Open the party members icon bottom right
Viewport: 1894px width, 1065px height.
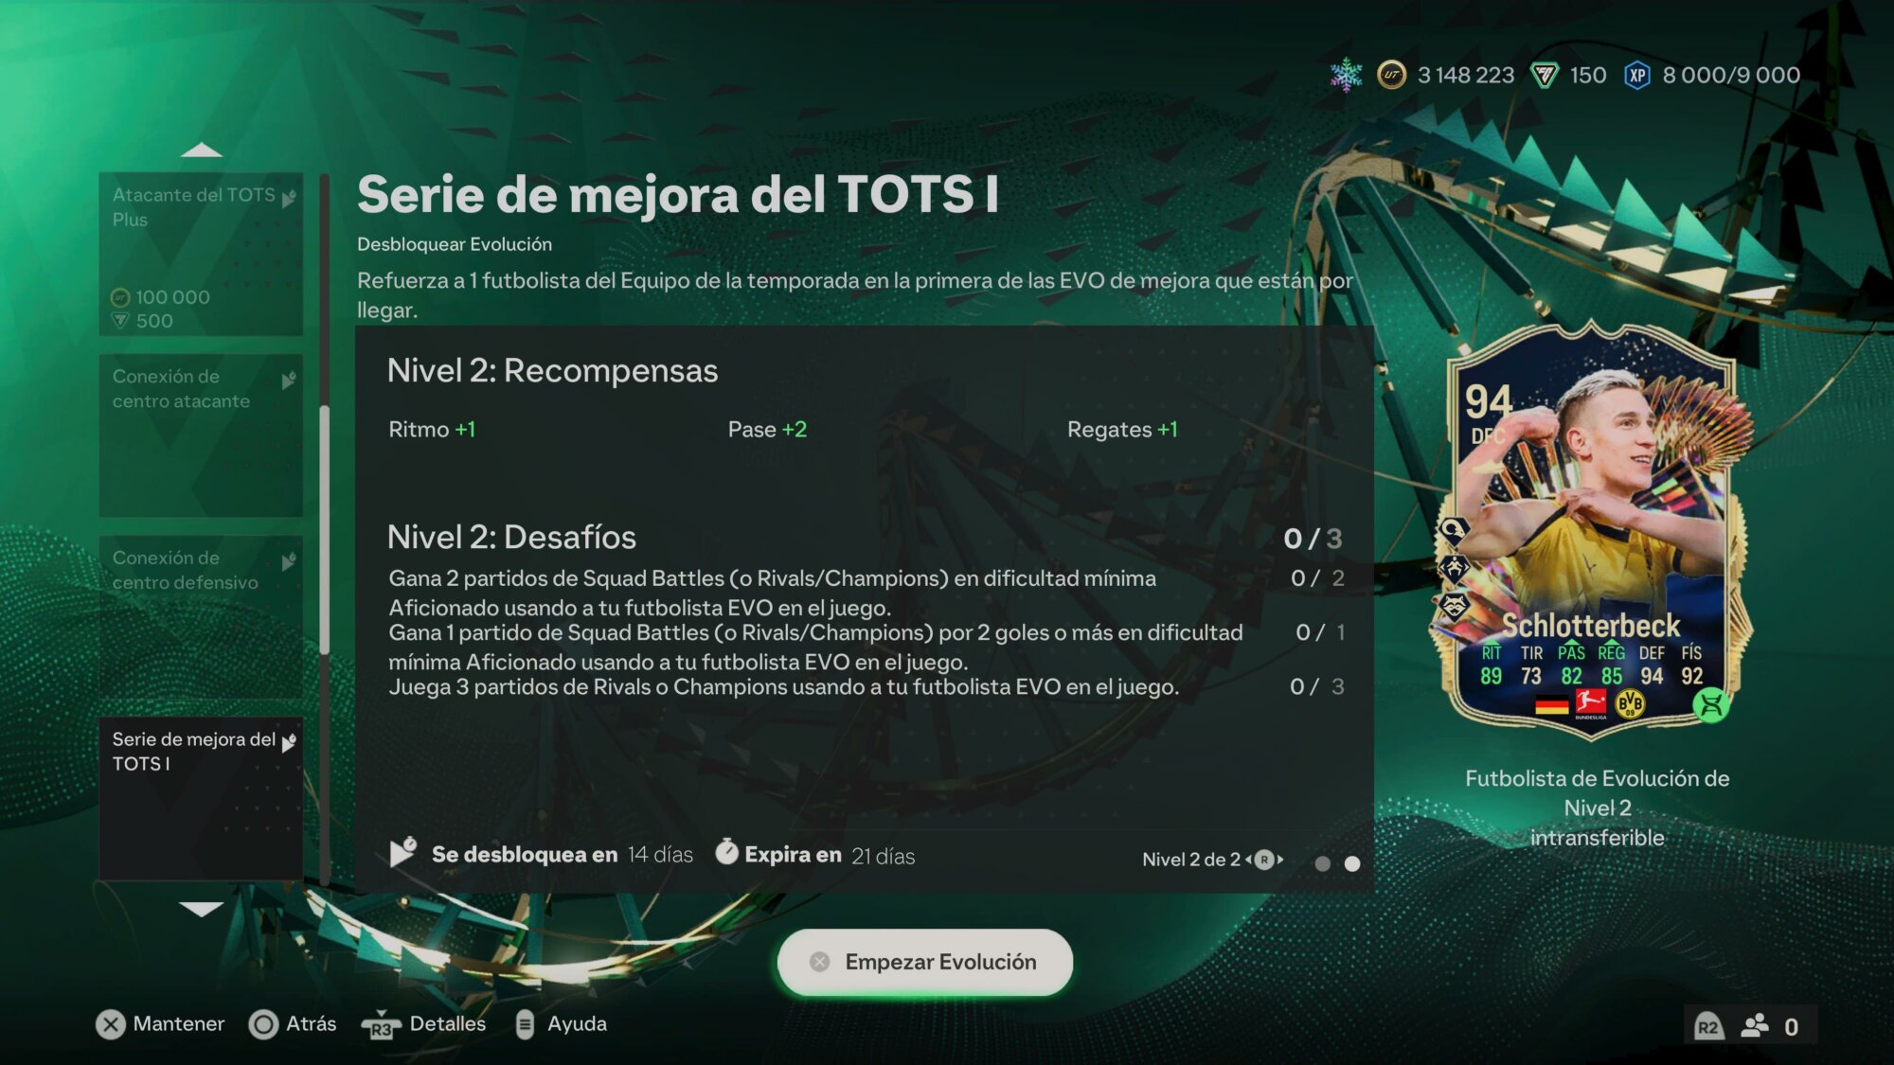pyautogui.click(x=1755, y=1026)
